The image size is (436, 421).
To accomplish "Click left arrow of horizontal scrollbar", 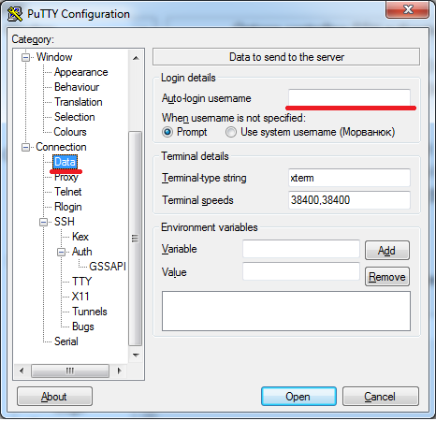I will coord(22,370).
